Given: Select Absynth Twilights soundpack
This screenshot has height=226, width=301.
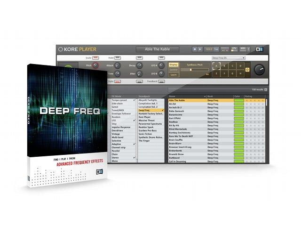Looking at the screenshot, I should click(x=151, y=100).
